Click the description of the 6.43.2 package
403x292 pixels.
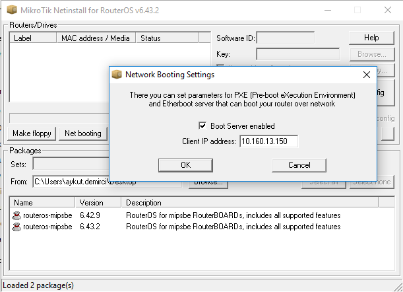(233, 227)
